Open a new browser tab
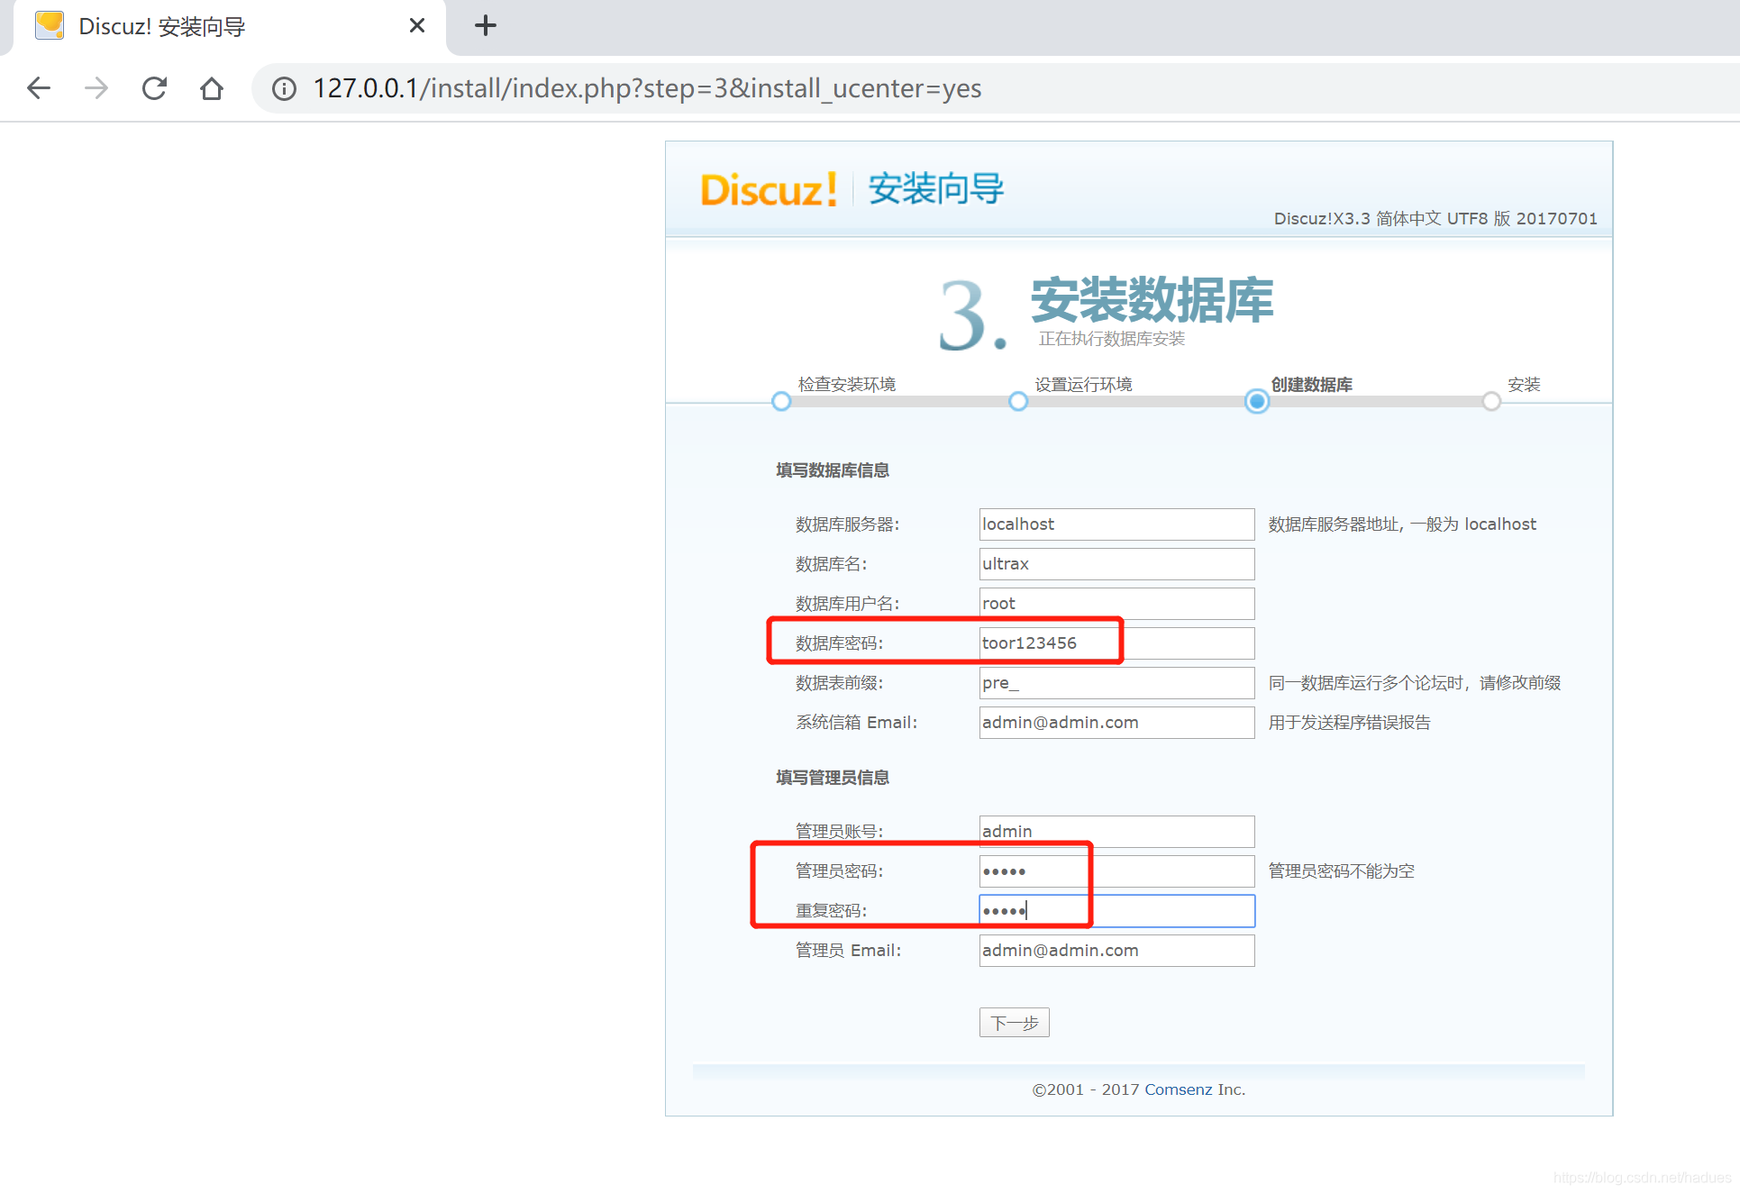Image resolution: width=1740 pixels, height=1194 pixels. 485,25
